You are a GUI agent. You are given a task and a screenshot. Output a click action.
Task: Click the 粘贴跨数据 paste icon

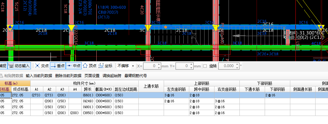1,76
